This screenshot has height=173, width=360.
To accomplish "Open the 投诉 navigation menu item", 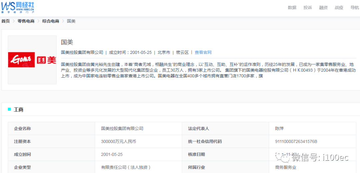I will coord(308,8).
